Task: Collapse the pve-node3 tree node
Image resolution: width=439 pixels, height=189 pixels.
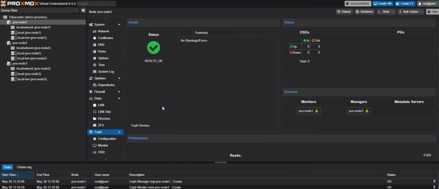Action: (5, 63)
